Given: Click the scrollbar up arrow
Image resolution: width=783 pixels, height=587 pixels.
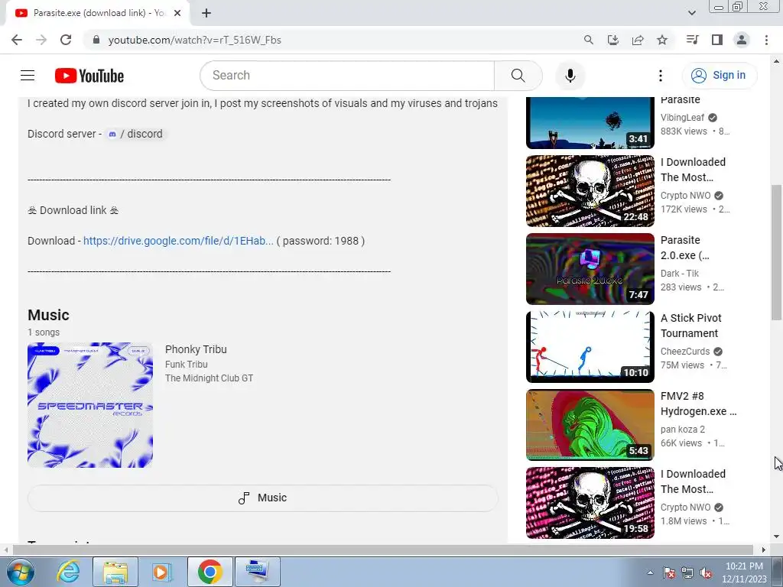Looking at the screenshot, I should point(776,62).
